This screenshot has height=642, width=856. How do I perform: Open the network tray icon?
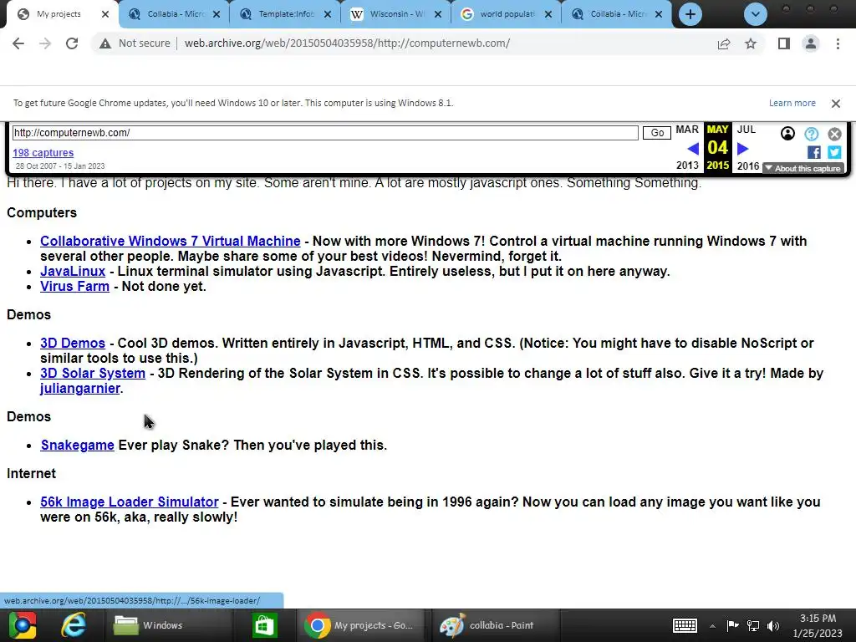[x=753, y=625]
